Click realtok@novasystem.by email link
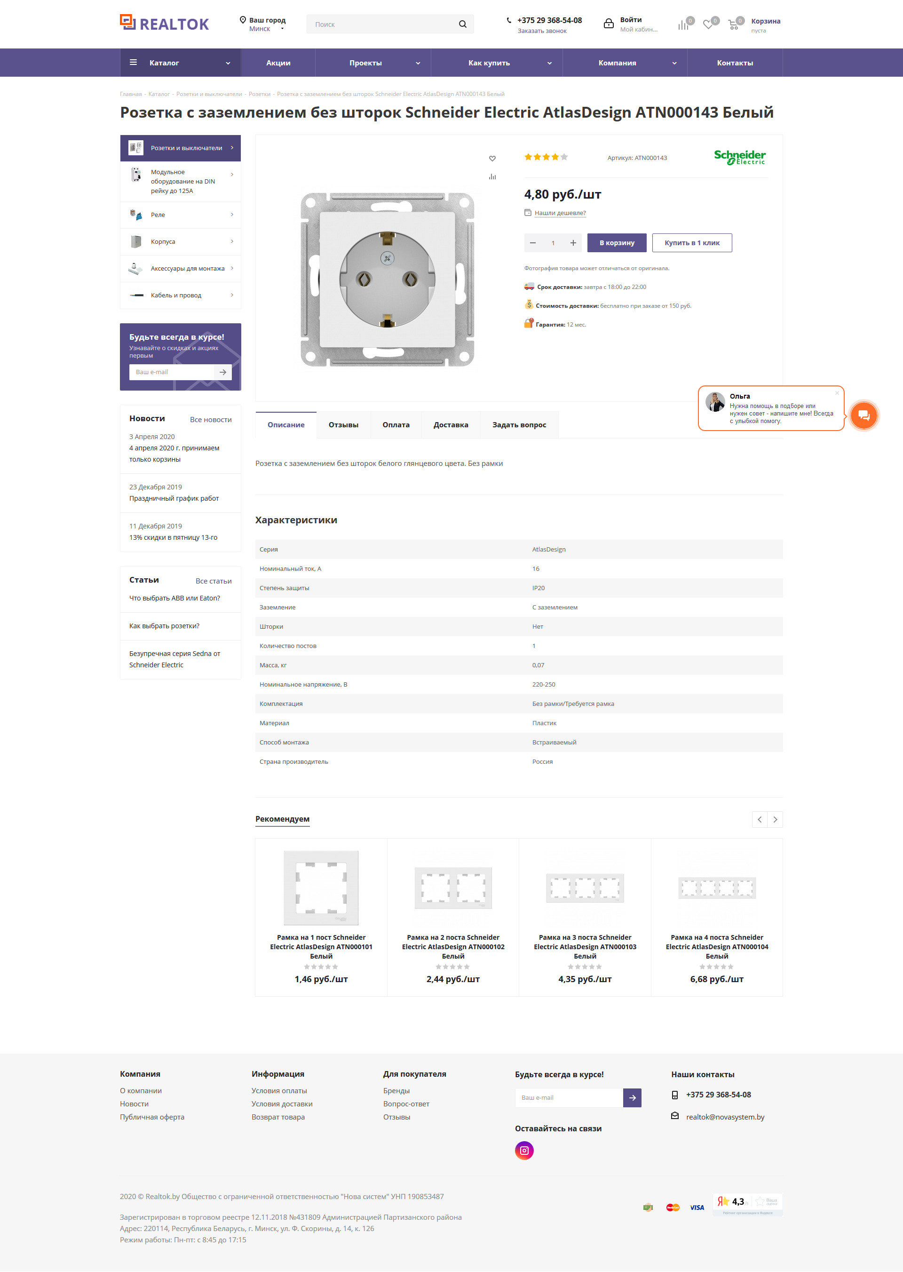 [725, 1117]
